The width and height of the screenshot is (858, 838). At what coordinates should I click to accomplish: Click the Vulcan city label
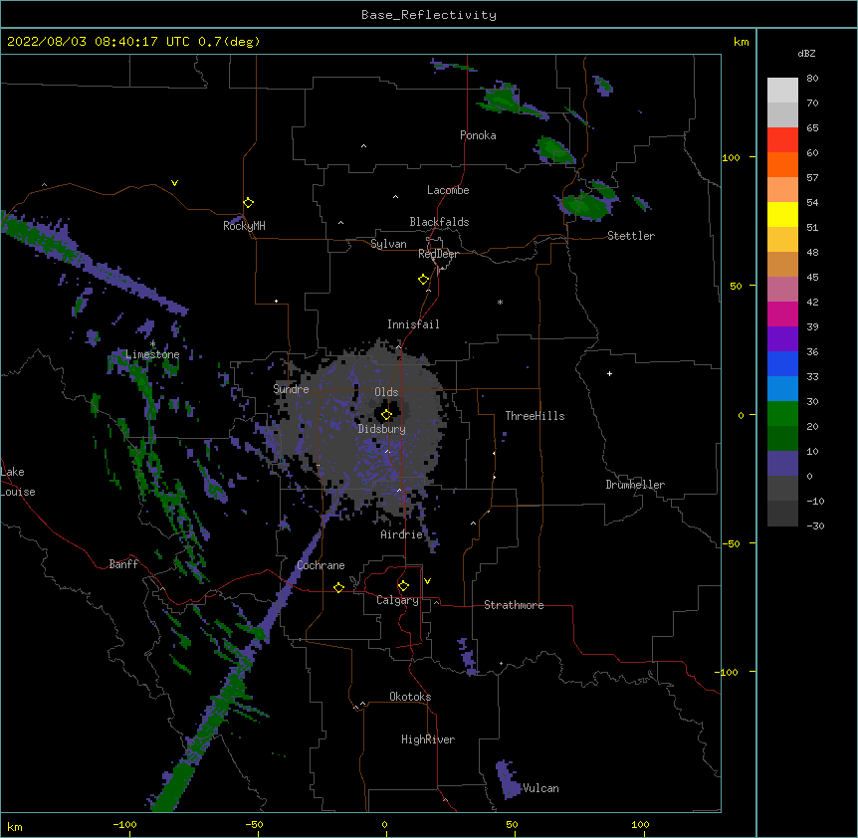540,788
